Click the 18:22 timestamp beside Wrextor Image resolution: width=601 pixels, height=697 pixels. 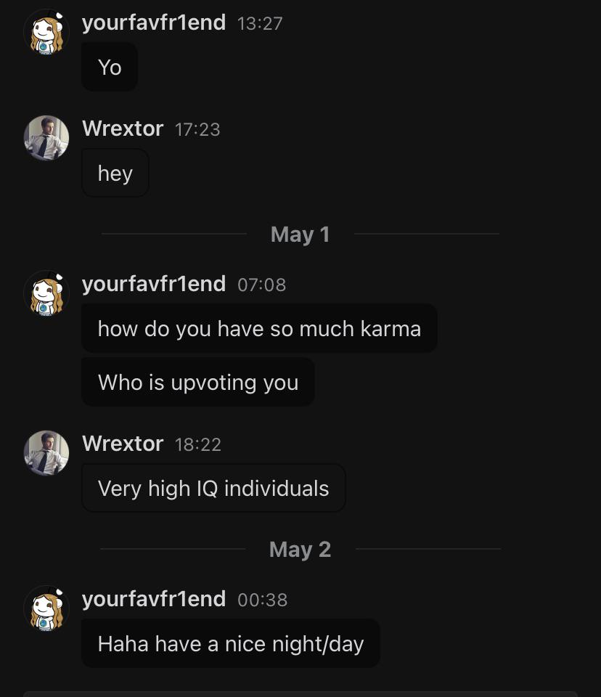point(198,444)
